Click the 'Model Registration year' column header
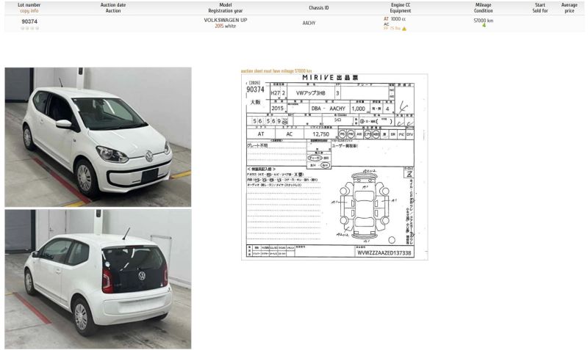Image resolution: width=588 pixels, height=350 pixels. click(x=226, y=8)
